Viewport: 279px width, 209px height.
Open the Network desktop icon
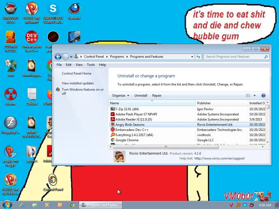[x=74, y=11]
